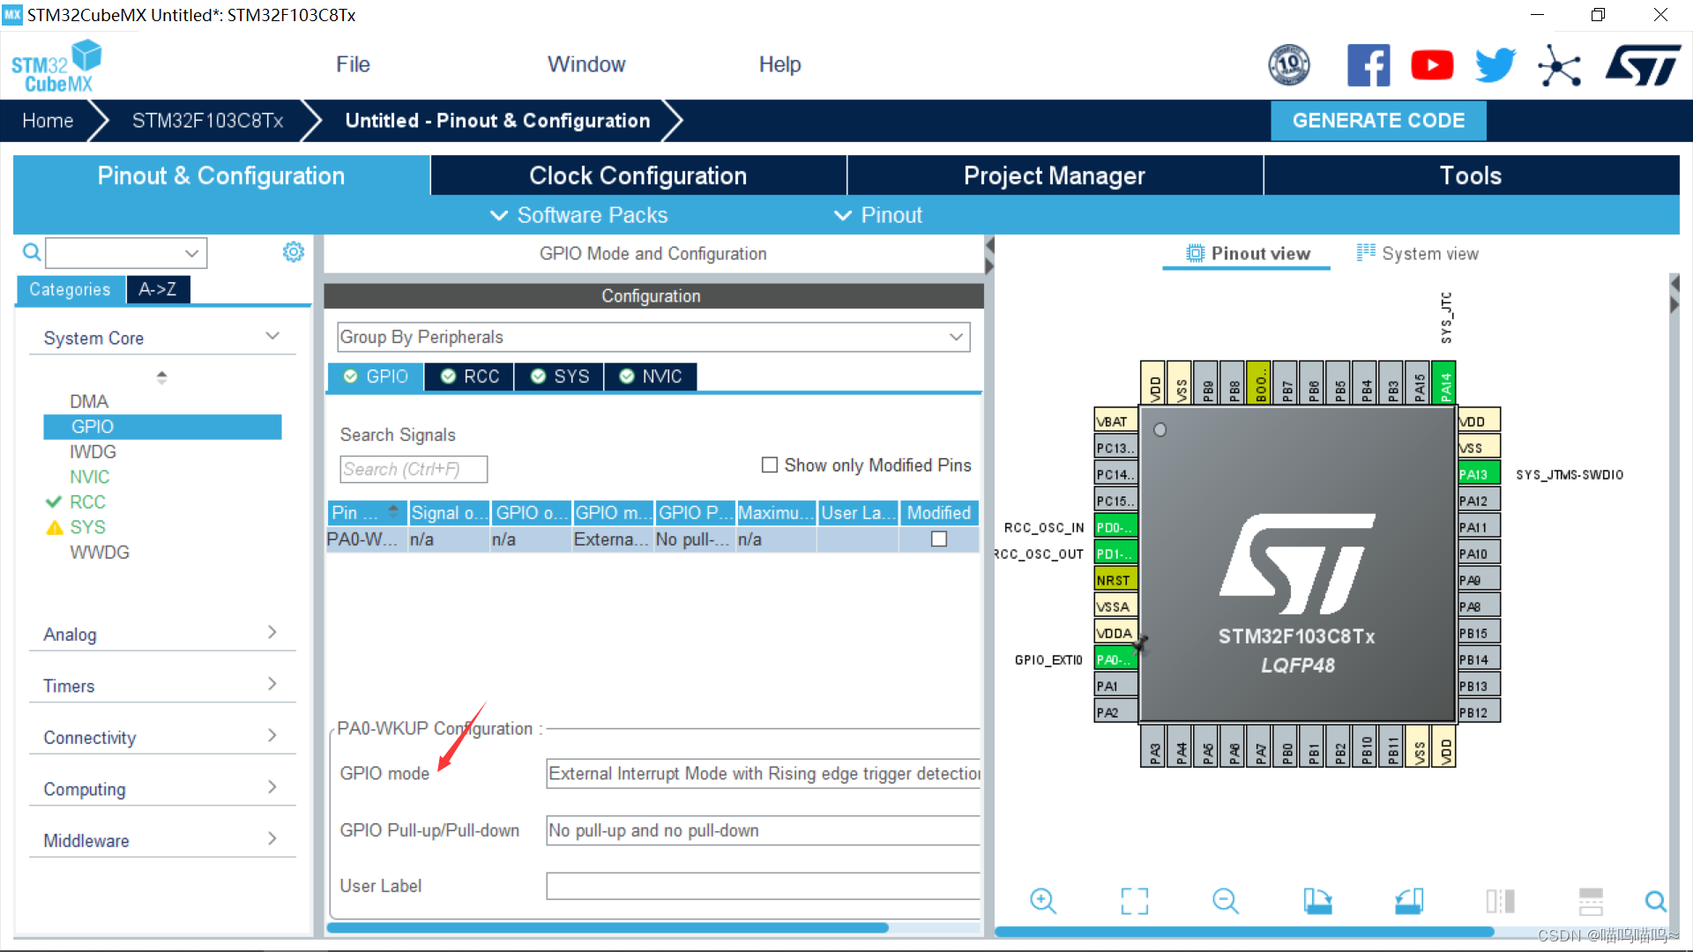Open the YouTube icon link
The height and width of the screenshot is (952, 1693).
click(1432, 65)
